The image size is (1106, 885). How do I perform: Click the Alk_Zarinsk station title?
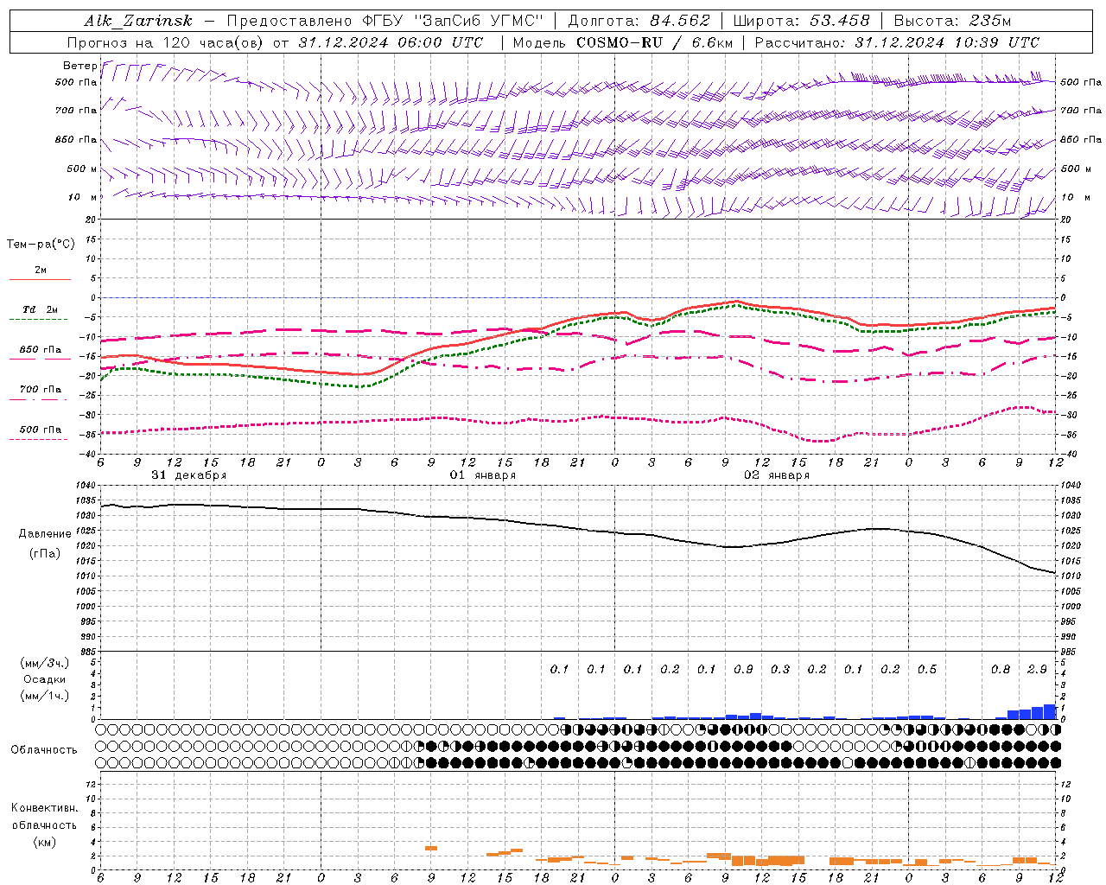tap(138, 21)
